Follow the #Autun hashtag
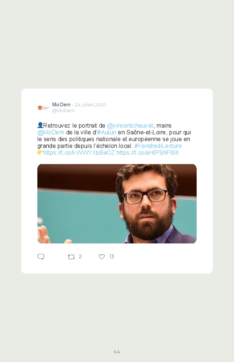Viewport: 234px width, 362px height. coord(107,132)
